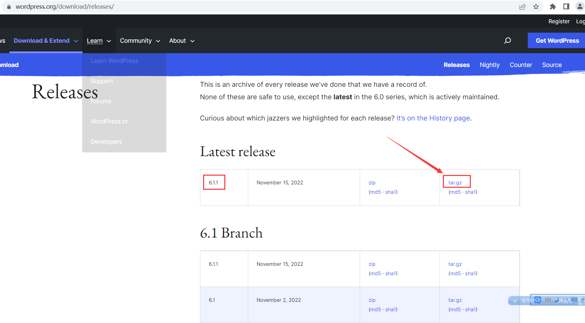Switch to the Source sub-navigation tab

tap(552, 65)
